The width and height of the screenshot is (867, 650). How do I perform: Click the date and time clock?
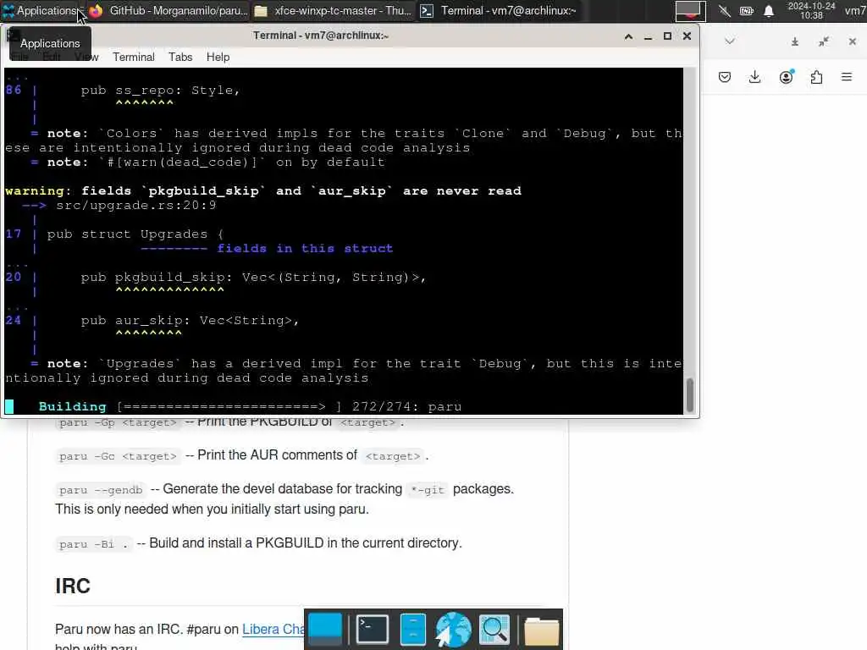pos(811,10)
